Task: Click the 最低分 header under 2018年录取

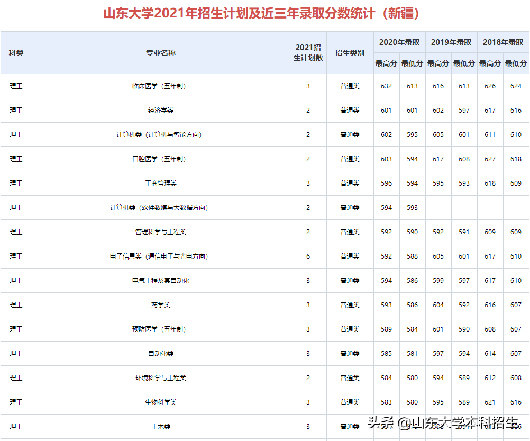Action: [x=516, y=63]
